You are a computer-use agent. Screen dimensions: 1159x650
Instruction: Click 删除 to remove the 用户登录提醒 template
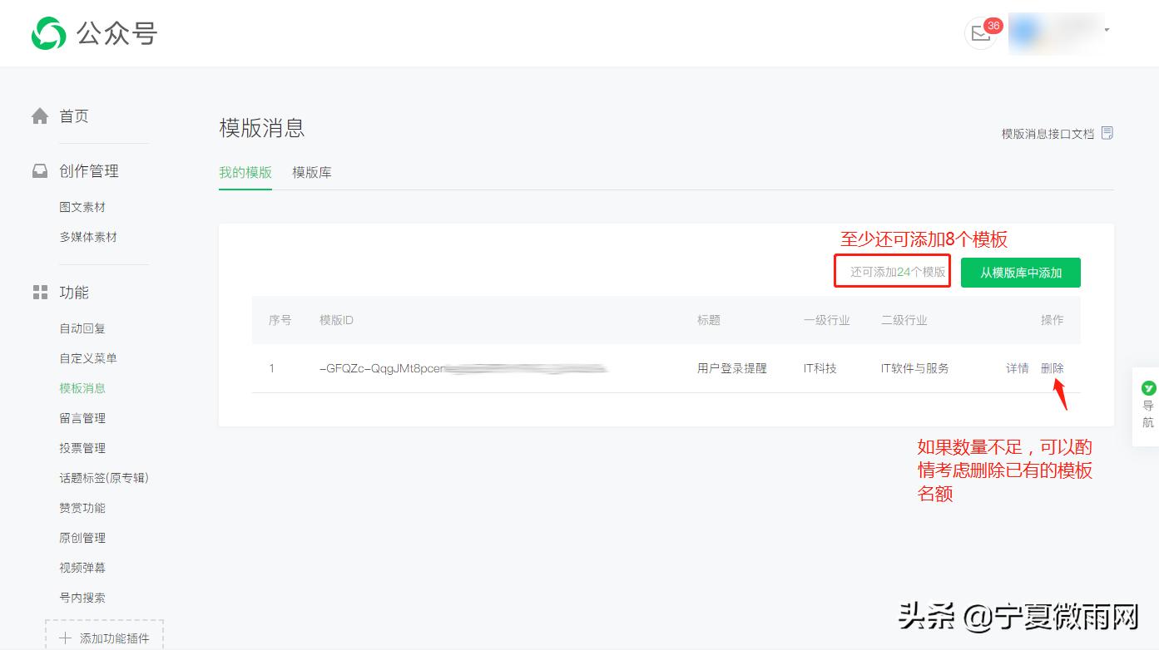[1053, 367]
